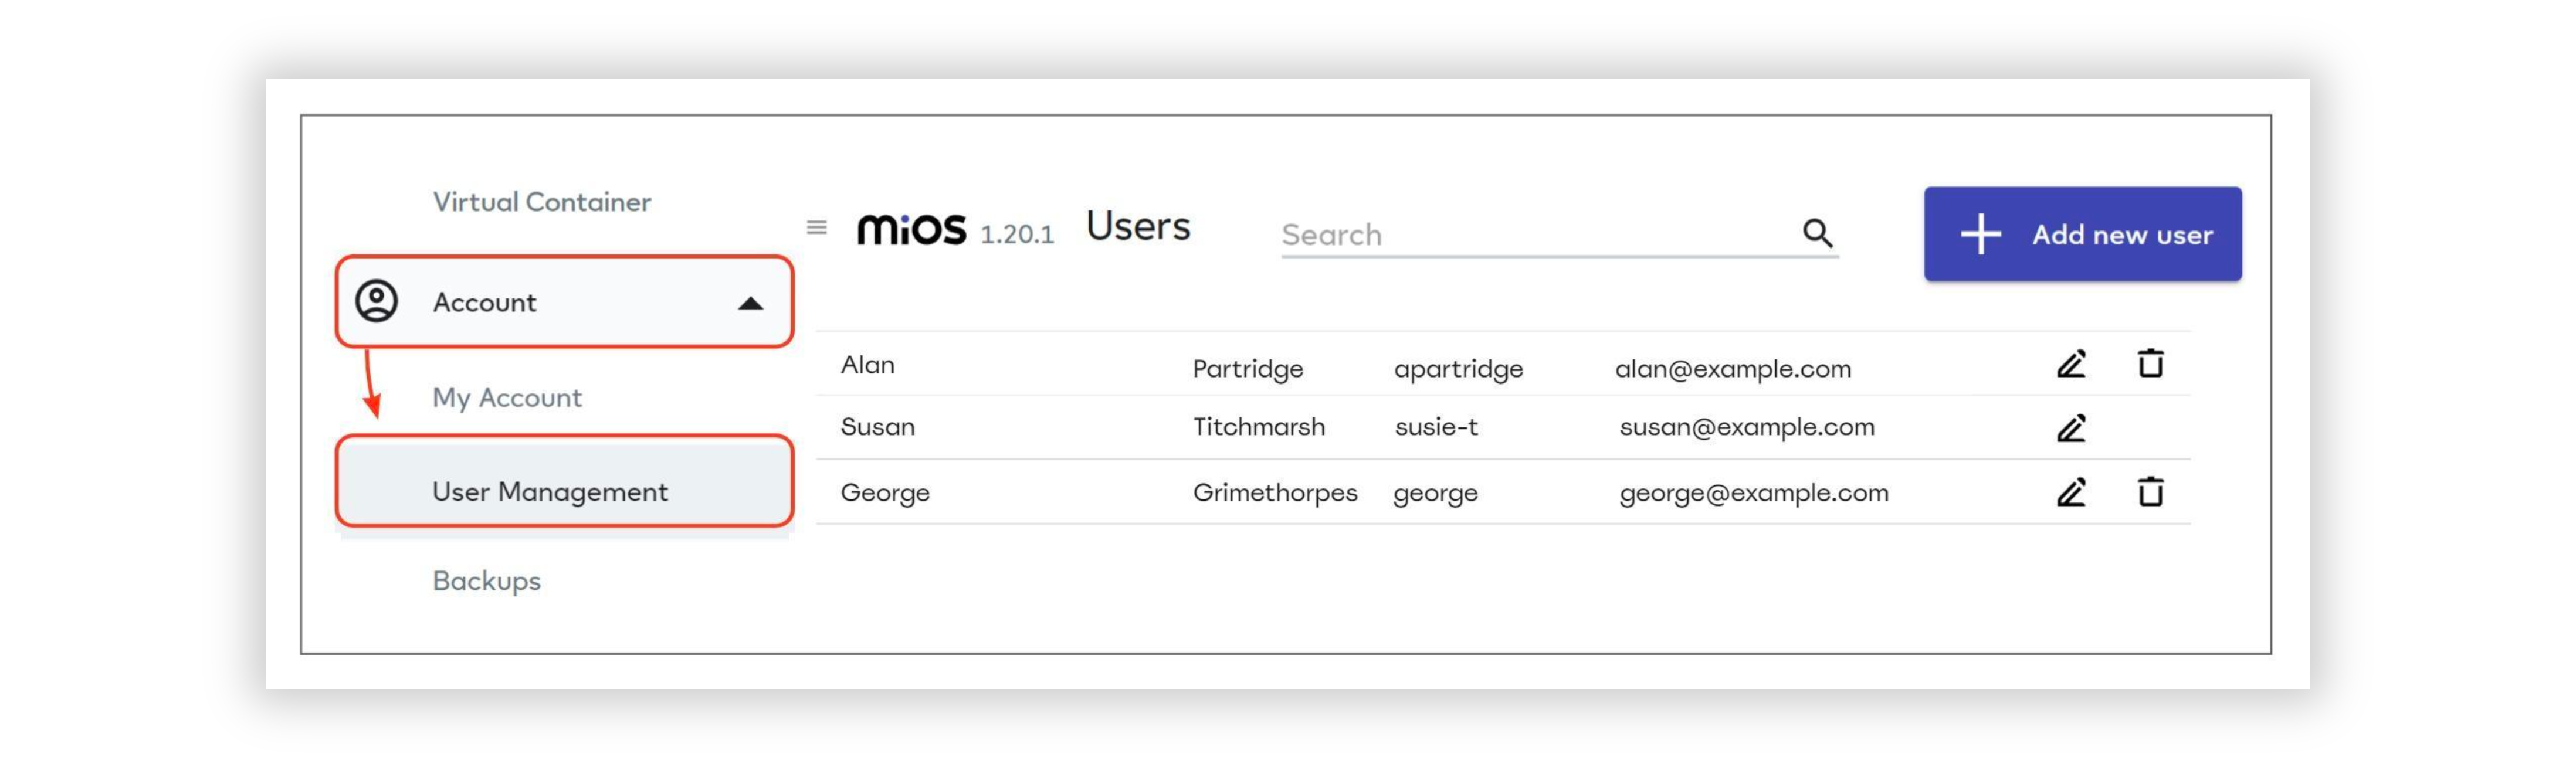Screen dimensions: 2576x768
Task: Edit George Grimethorpes with pencil icon
Action: point(2071,492)
